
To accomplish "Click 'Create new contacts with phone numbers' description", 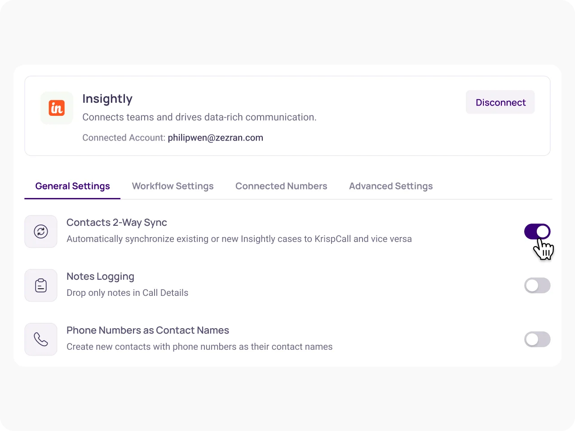I will pyautogui.click(x=199, y=347).
